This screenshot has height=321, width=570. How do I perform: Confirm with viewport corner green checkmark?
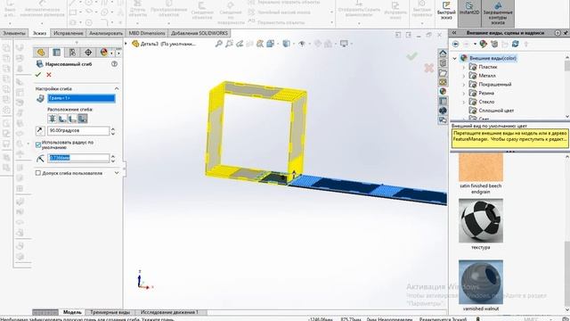point(411,56)
